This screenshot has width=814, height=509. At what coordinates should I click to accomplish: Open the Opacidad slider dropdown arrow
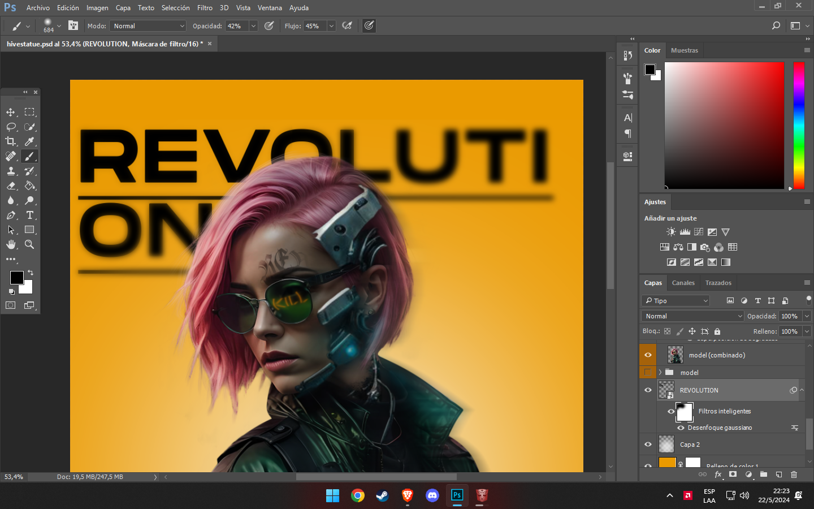click(x=253, y=26)
